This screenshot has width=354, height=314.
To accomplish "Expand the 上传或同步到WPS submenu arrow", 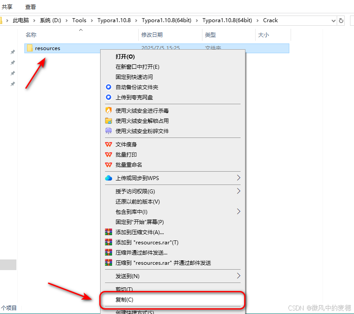I will point(238,178).
